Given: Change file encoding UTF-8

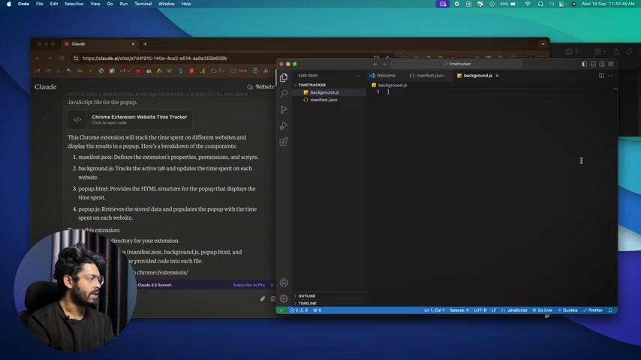Looking at the screenshot, I should point(480,310).
